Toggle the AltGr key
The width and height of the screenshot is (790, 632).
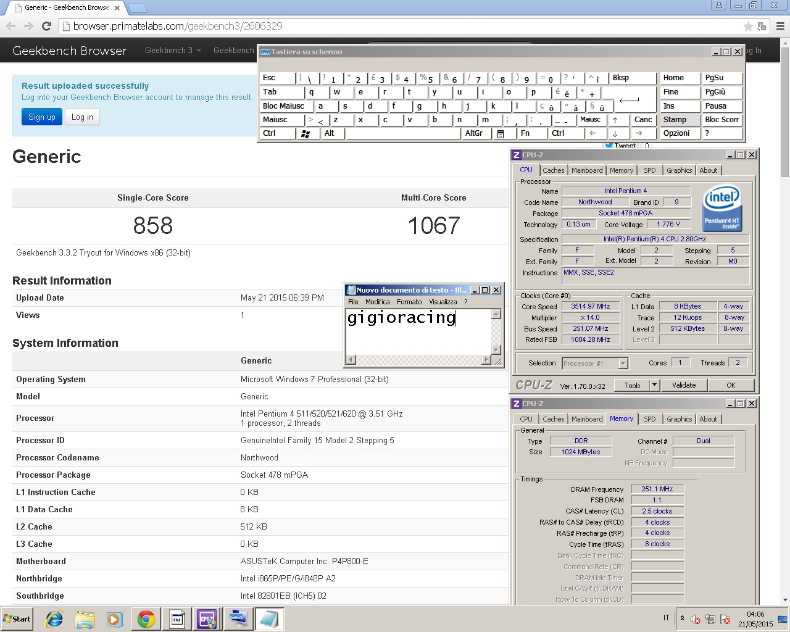pyautogui.click(x=476, y=133)
